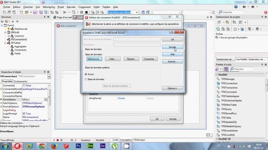Open the desktop layout dropdown
Viewport: 268px width, 150px height.
(x=137, y=12)
